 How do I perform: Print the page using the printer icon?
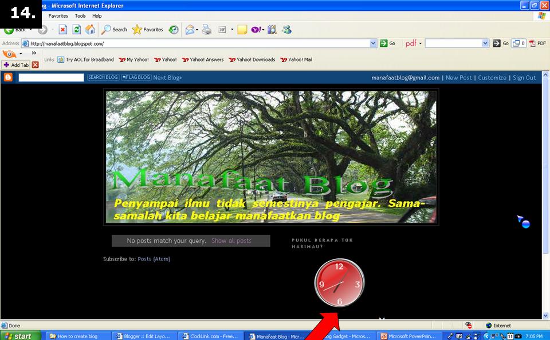(207, 30)
